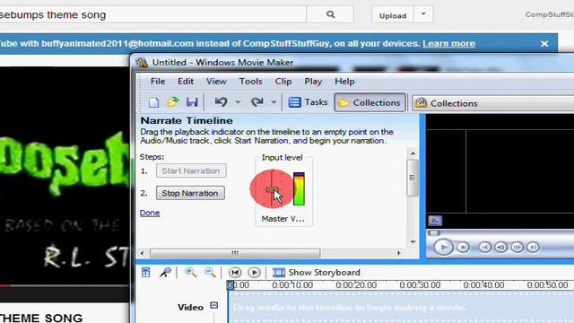
Task: Open the Help menu
Action: (x=344, y=82)
